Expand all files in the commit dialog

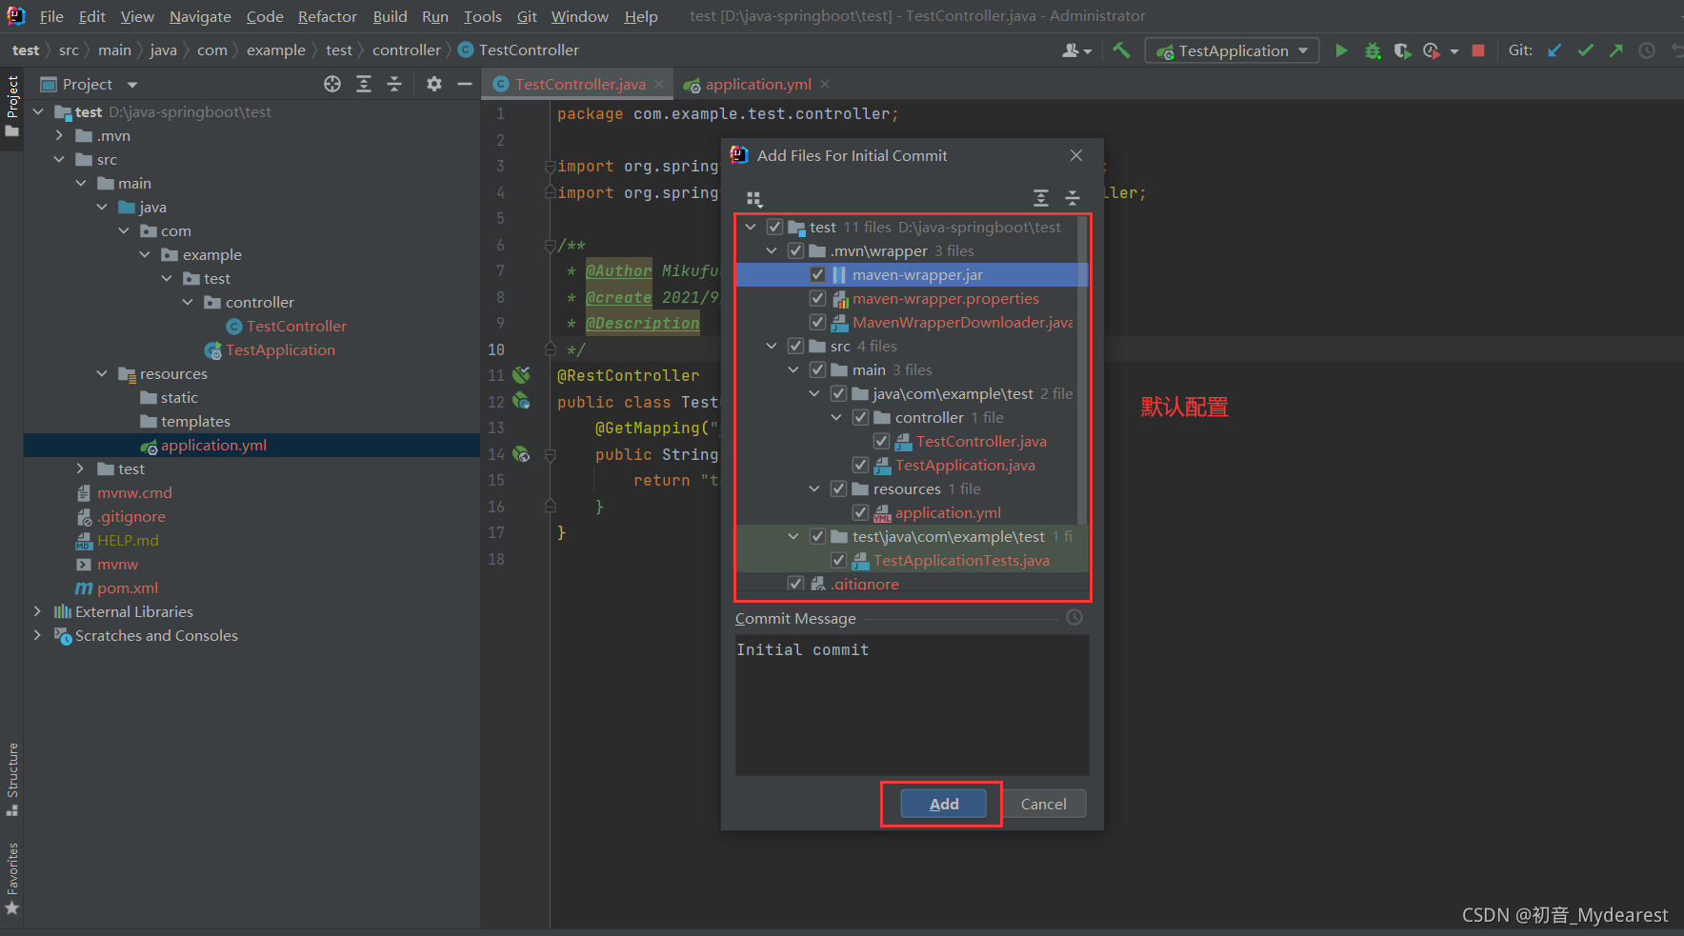1041,198
